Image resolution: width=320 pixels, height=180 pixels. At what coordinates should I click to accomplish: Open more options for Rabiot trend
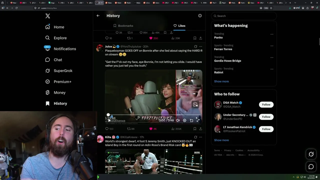pos(272,69)
